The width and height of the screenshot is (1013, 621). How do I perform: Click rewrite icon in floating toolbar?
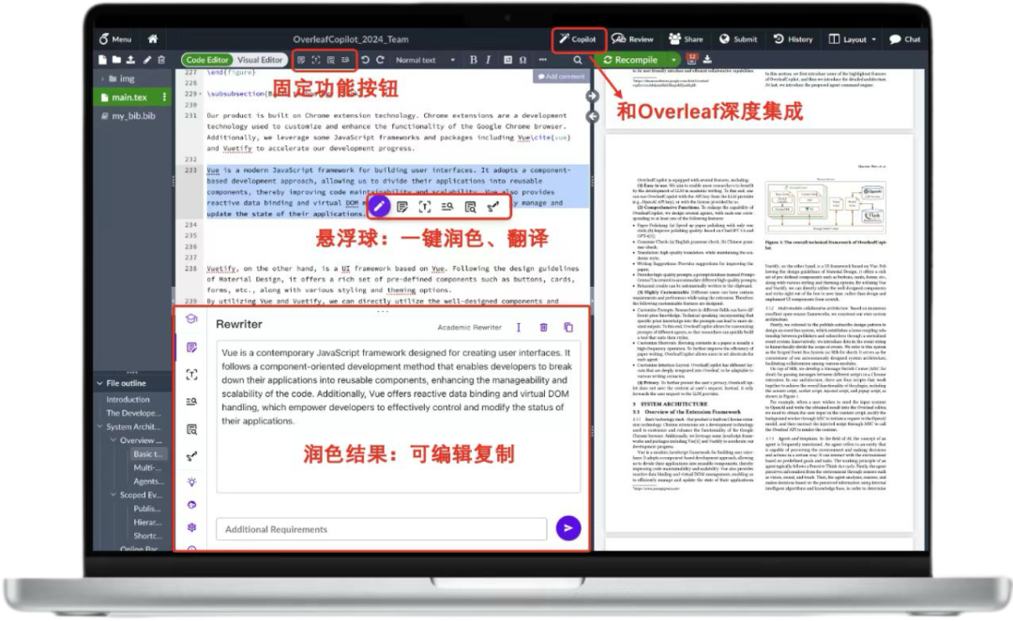401,207
